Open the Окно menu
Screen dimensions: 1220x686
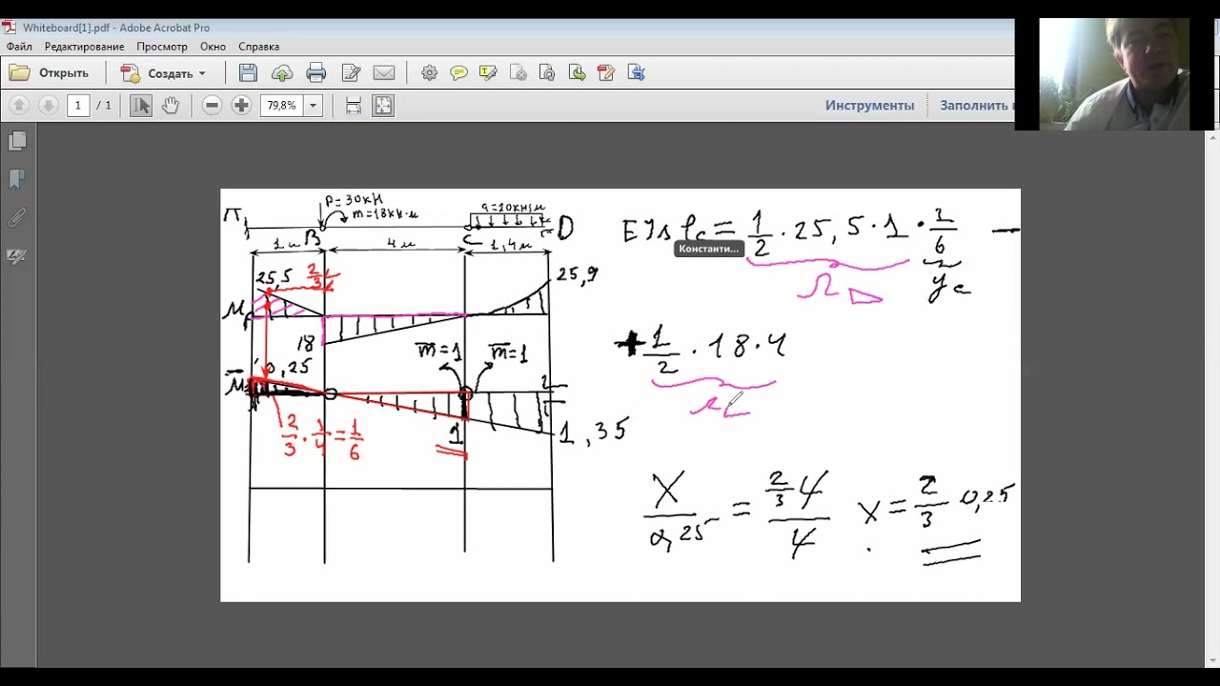click(213, 47)
